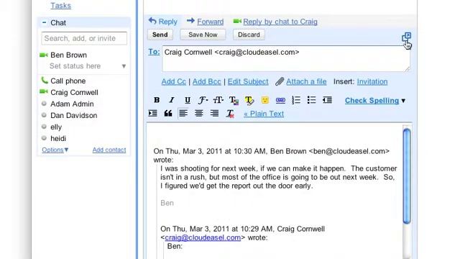The width and height of the screenshot is (460, 259).
Task: Click the message body scrollbar thumb
Action: pyautogui.click(x=407, y=176)
